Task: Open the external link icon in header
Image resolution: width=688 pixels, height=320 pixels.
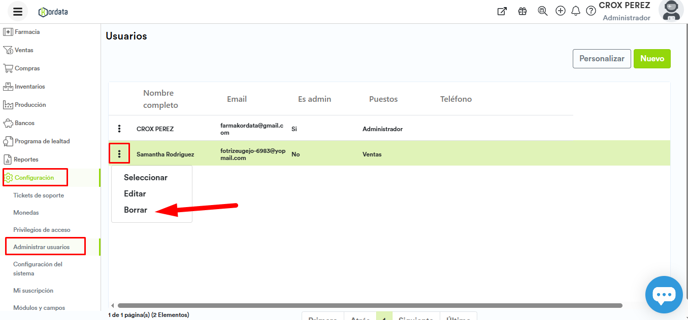Action: pos(502,11)
